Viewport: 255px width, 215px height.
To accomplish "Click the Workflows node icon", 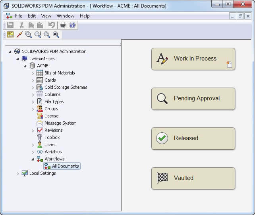I will (40, 159).
